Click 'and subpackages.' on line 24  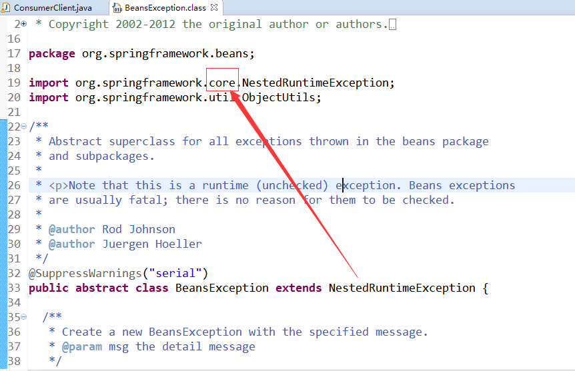[x=101, y=157]
